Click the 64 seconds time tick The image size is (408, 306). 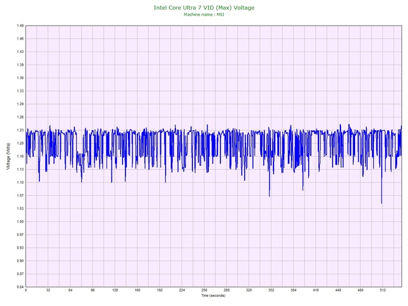click(70, 290)
